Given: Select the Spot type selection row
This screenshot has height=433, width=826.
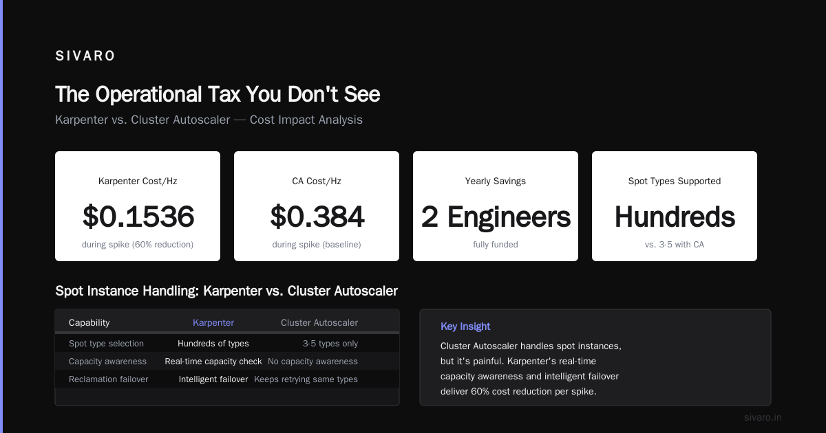Looking at the screenshot, I should coord(227,344).
